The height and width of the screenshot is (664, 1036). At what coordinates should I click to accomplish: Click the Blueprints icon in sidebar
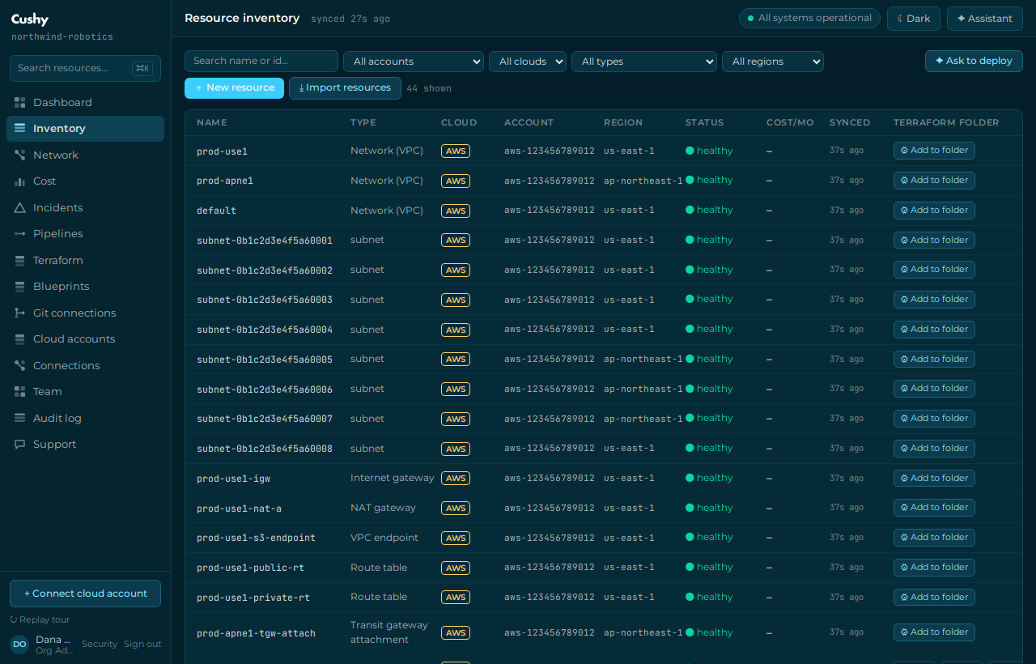19,287
